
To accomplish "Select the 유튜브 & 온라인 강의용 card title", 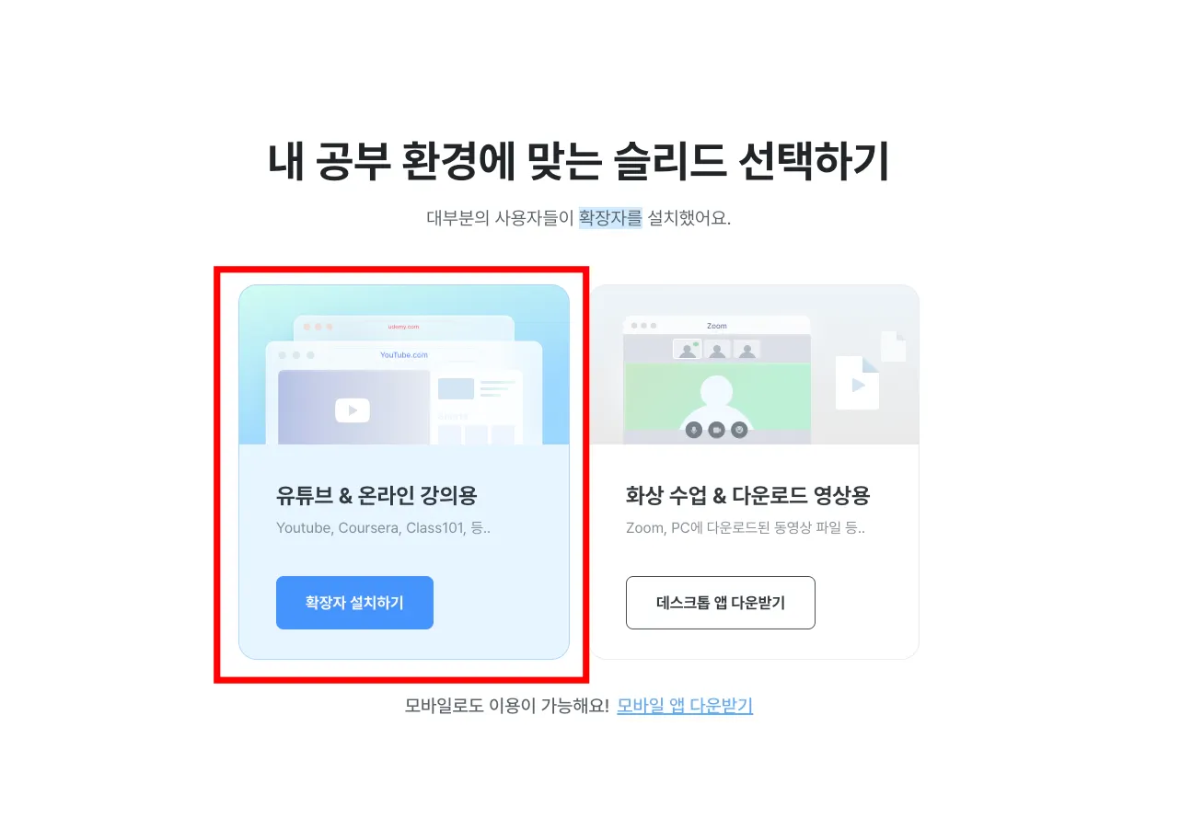I will [x=376, y=496].
